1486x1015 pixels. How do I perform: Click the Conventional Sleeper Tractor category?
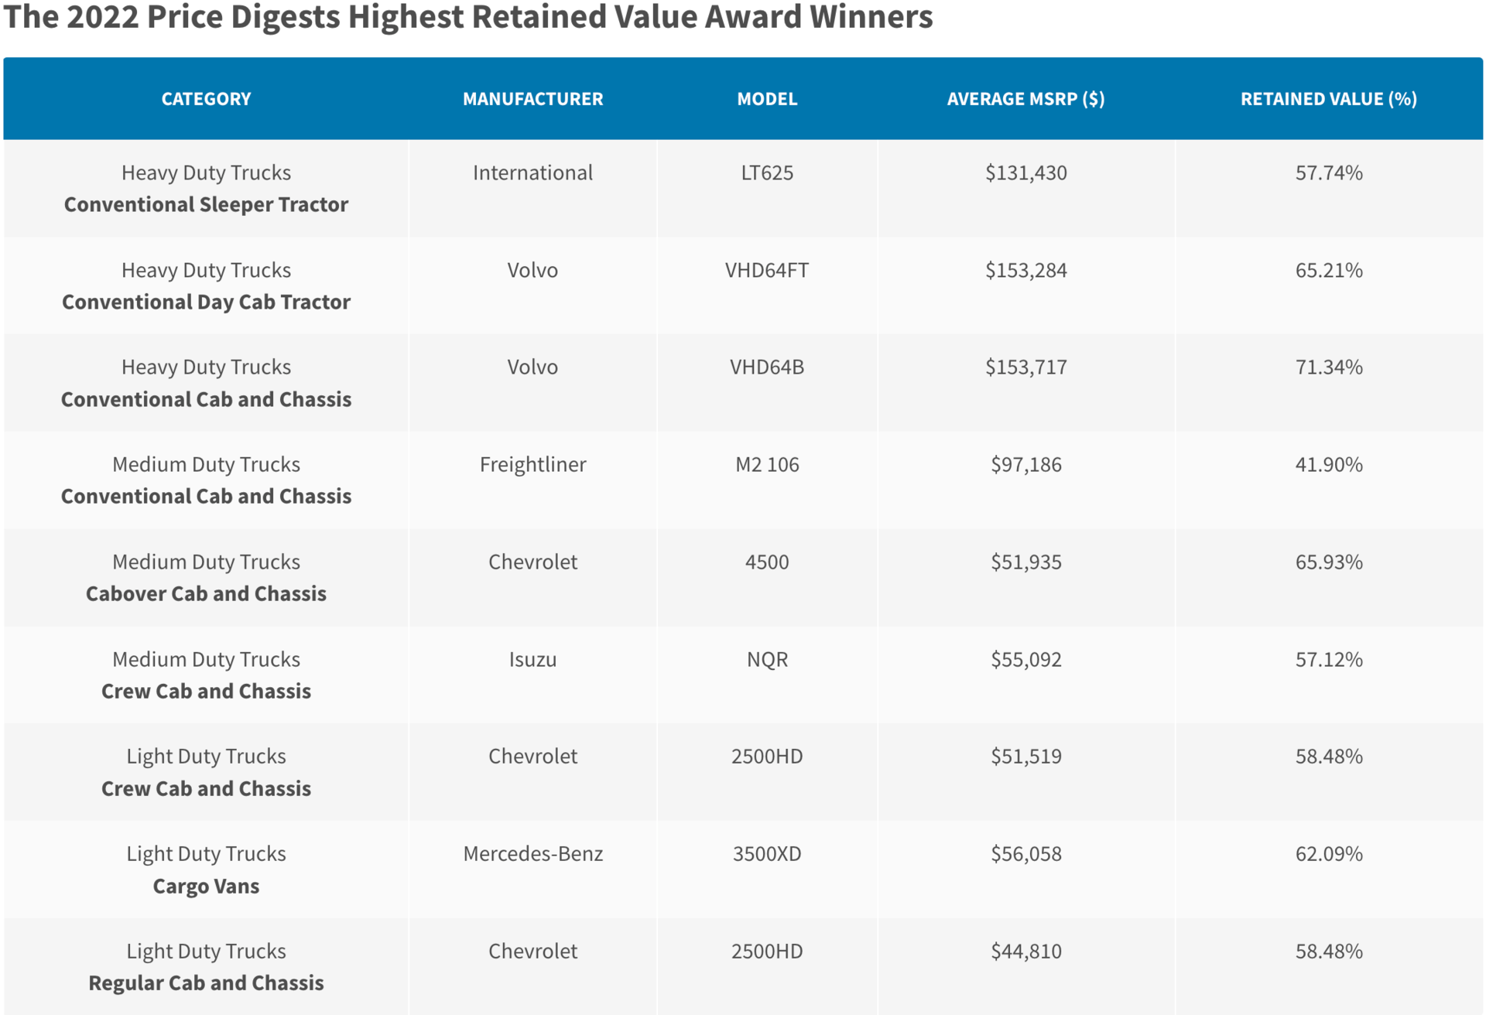pos(206,204)
